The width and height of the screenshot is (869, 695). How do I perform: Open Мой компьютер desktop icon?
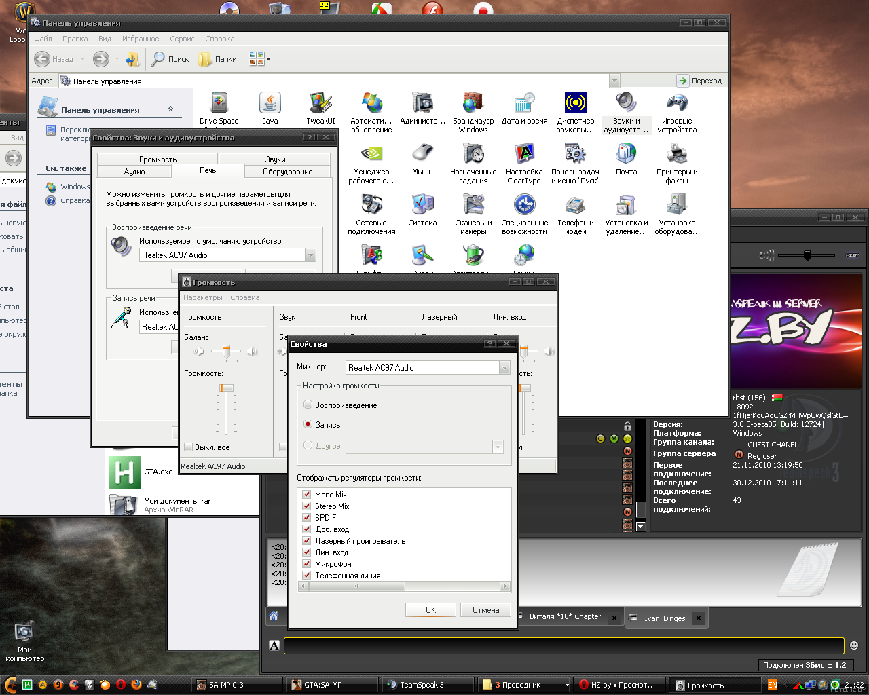click(x=24, y=641)
